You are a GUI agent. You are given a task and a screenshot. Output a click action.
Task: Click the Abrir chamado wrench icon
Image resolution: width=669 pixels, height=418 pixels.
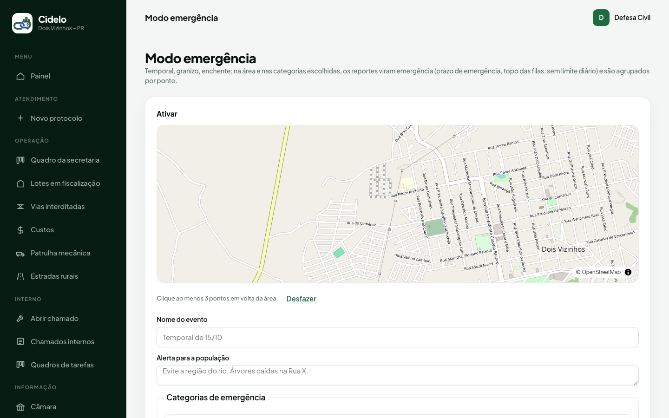pyautogui.click(x=20, y=319)
